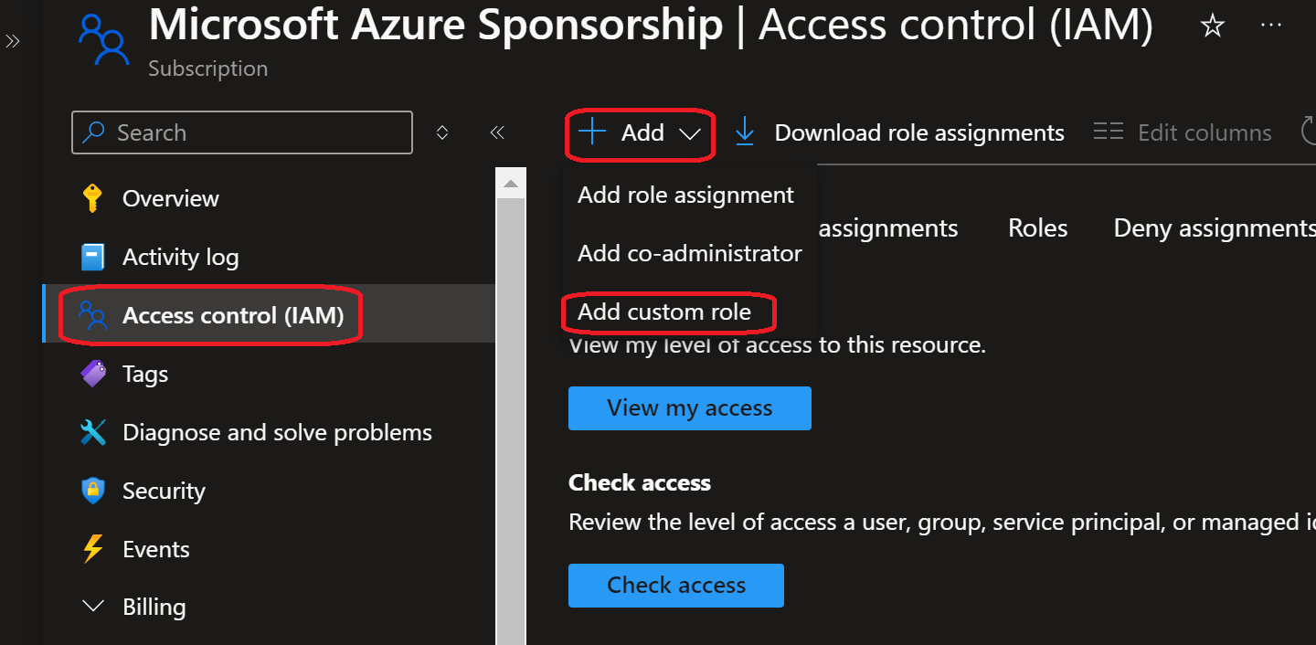Toggle sidebar expand/collapse all arrows
Viewport: 1316px width, 645px height.
[x=442, y=132]
